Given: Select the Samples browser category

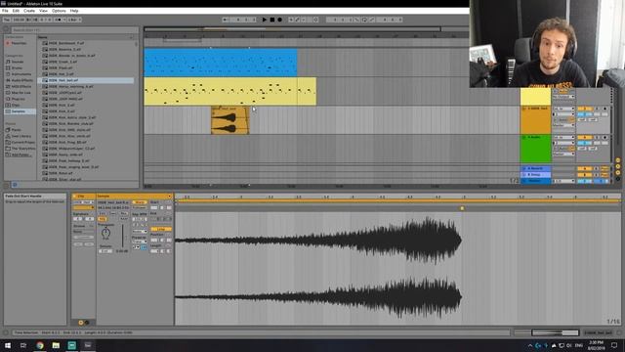Looking at the screenshot, I should [x=19, y=111].
